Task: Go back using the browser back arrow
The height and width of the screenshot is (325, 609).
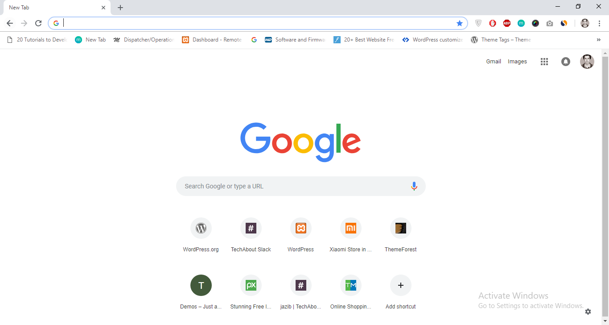Action: click(10, 23)
